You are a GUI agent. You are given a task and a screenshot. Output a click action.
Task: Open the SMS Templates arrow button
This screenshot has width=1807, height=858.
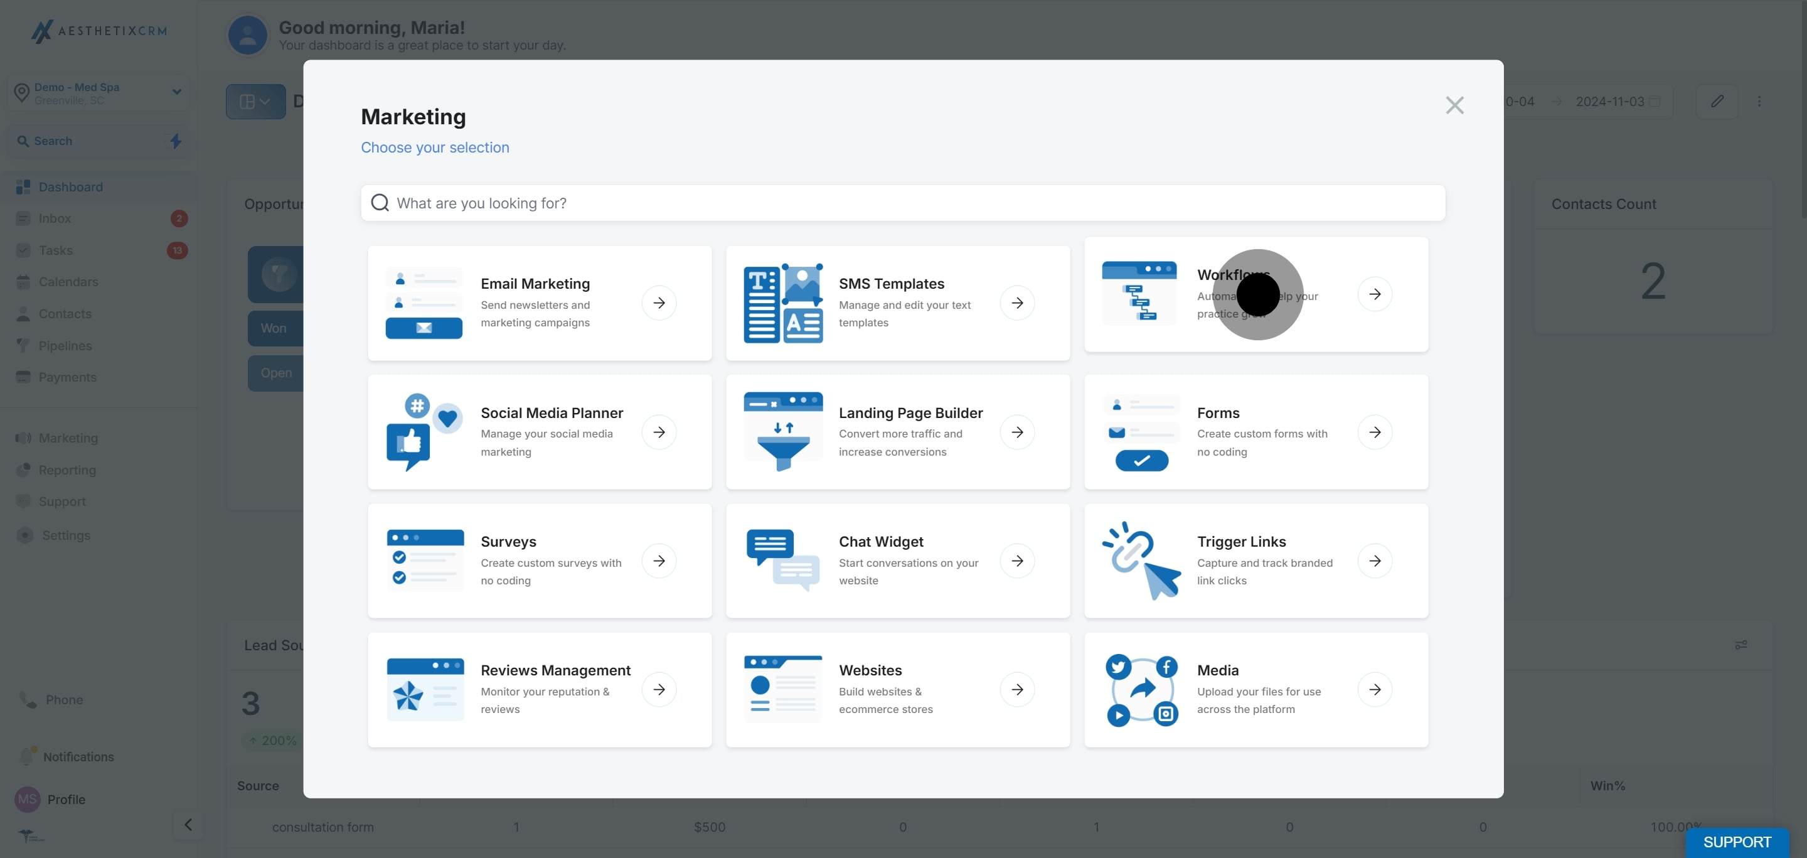pos(1017,303)
